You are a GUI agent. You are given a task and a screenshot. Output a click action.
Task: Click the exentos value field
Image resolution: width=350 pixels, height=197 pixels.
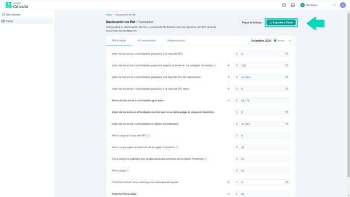pyautogui.click(x=259, y=112)
